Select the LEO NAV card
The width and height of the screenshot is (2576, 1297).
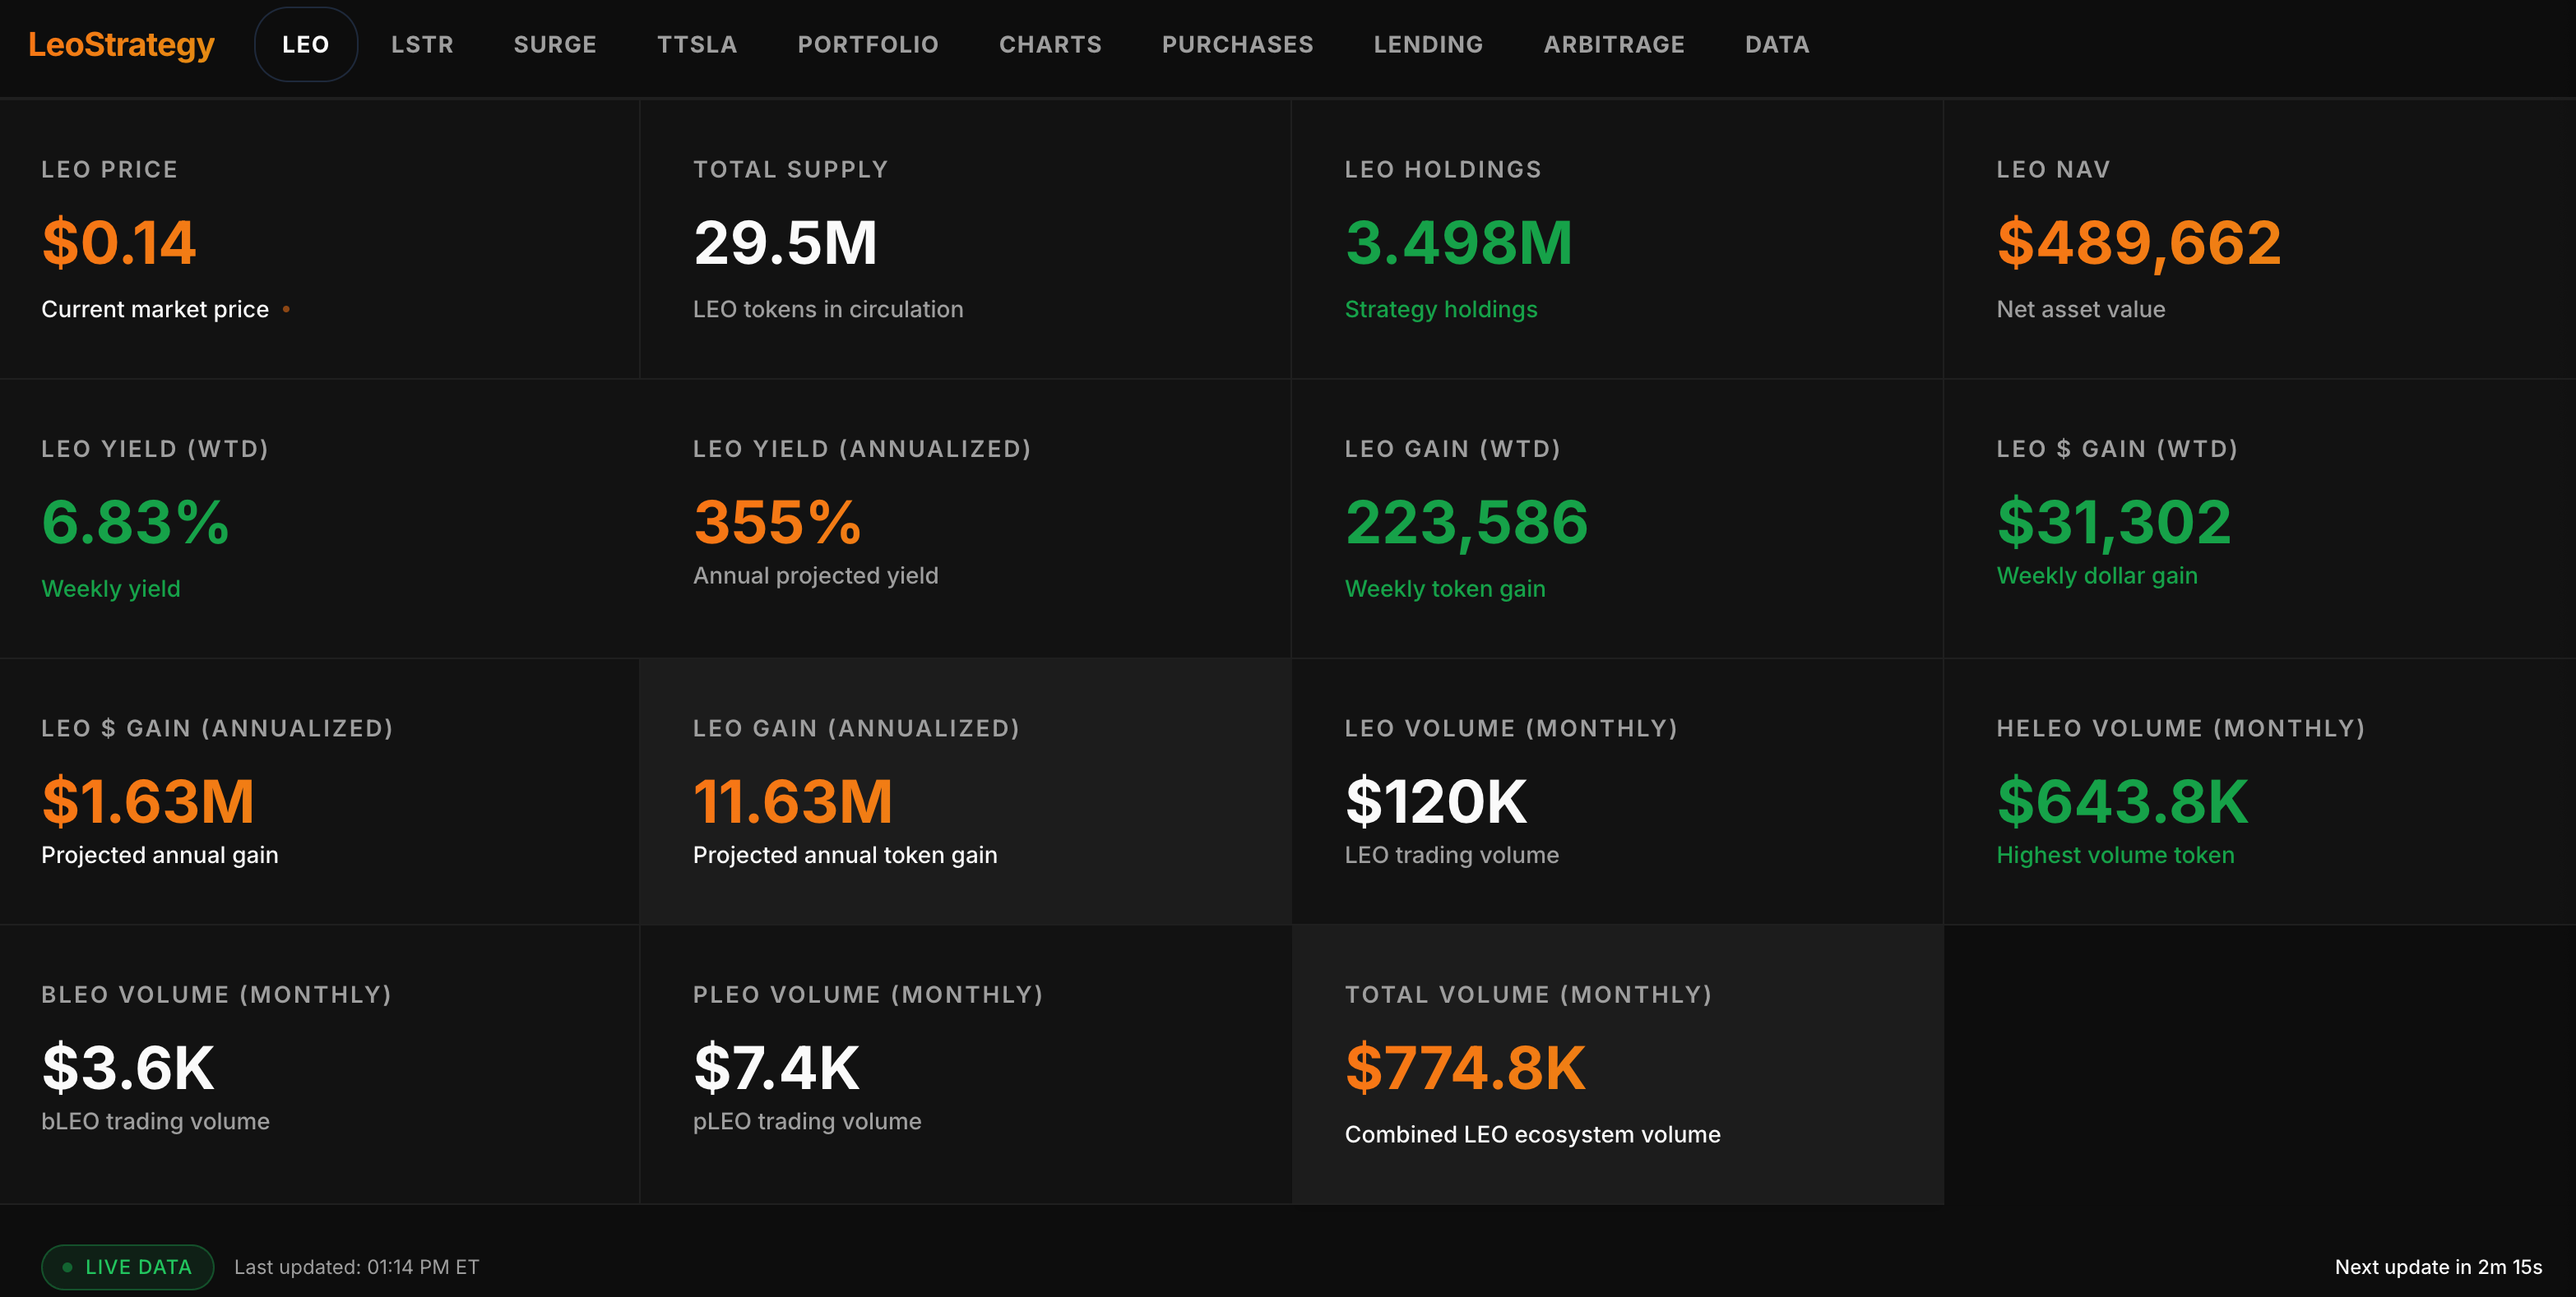tap(2258, 239)
